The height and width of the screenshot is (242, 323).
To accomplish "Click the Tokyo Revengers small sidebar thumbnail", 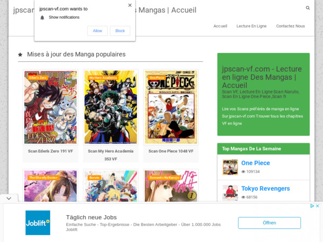I will coord(230,193).
